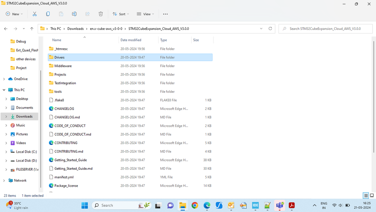This screenshot has height=212, width=376.
Task: Click the en.x-cube-aws_v3-0-0 breadcrumb
Action: [x=106, y=29]
